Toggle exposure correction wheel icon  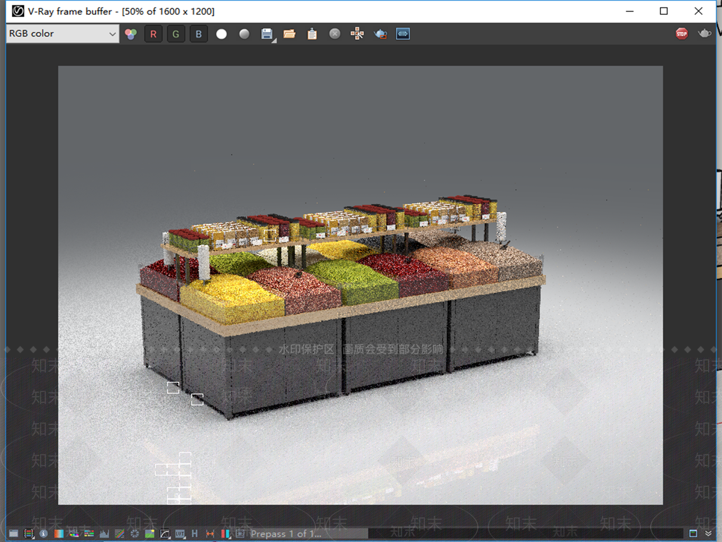135,533
